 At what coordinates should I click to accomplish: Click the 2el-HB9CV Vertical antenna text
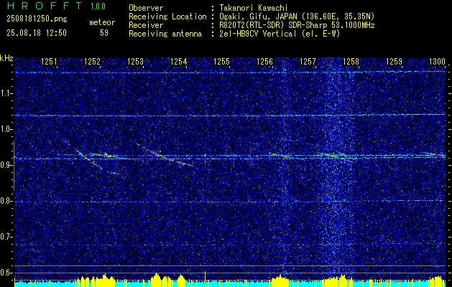280,34
